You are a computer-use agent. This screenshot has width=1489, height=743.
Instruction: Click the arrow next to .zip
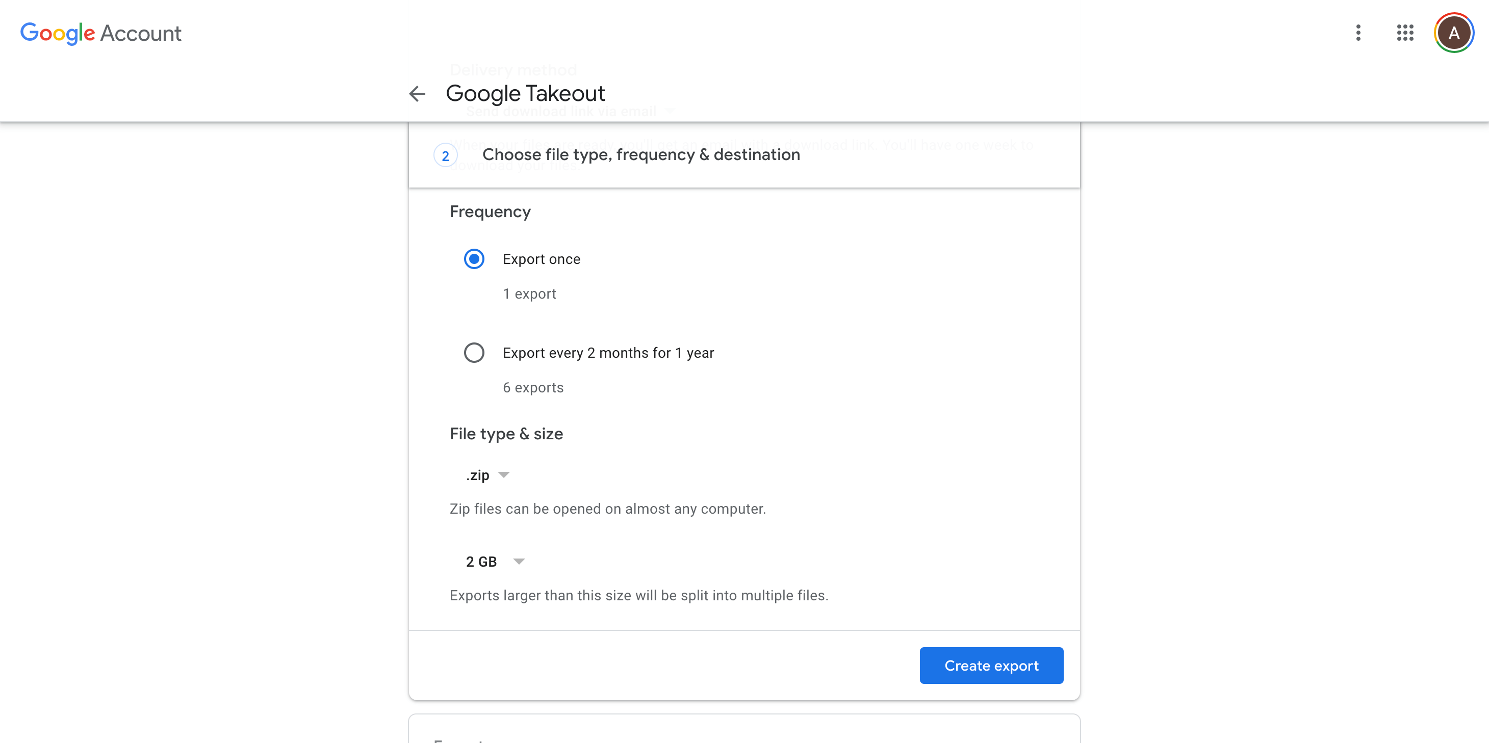504,475
